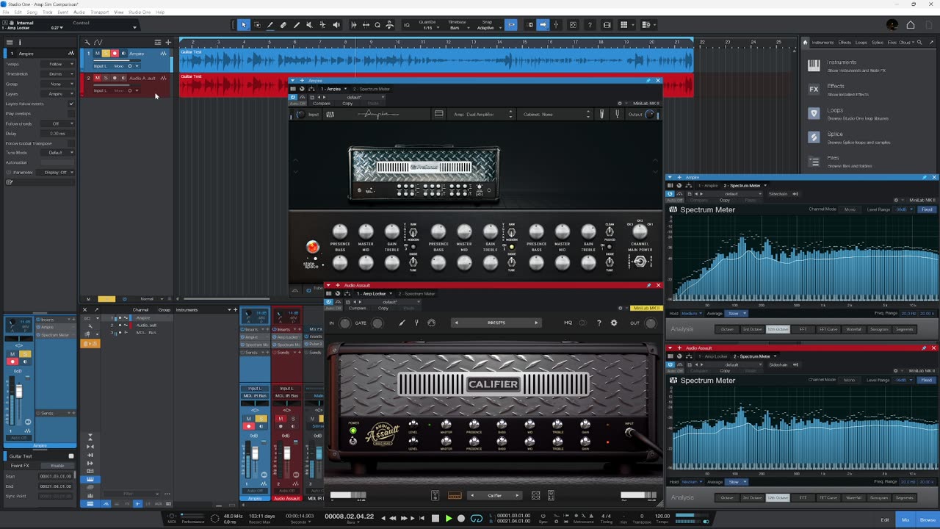Toggle Play overlaps checkbox
The image size is (940, 529).
pos(71,114)
